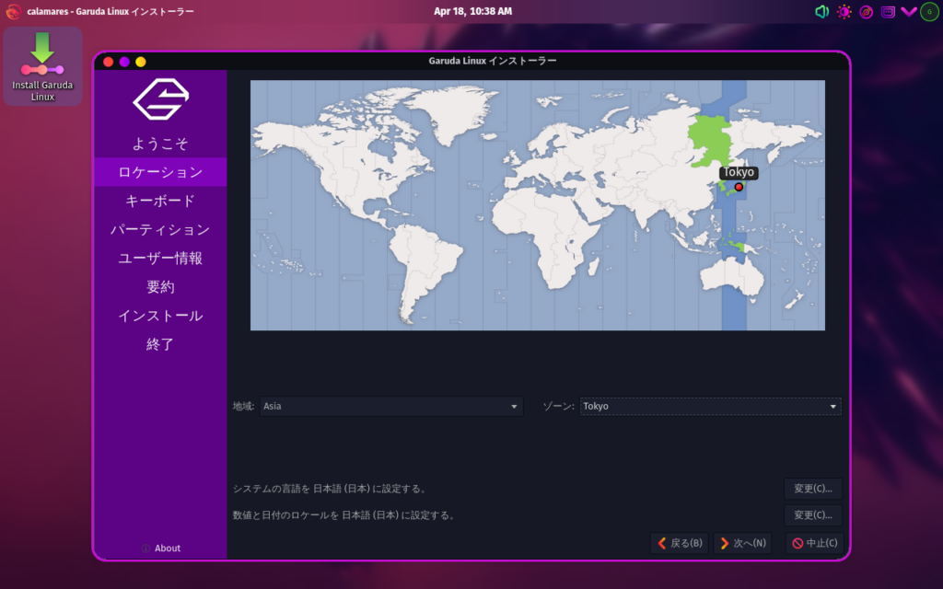Click the brightness icon in top panel

tap(844, 12)
